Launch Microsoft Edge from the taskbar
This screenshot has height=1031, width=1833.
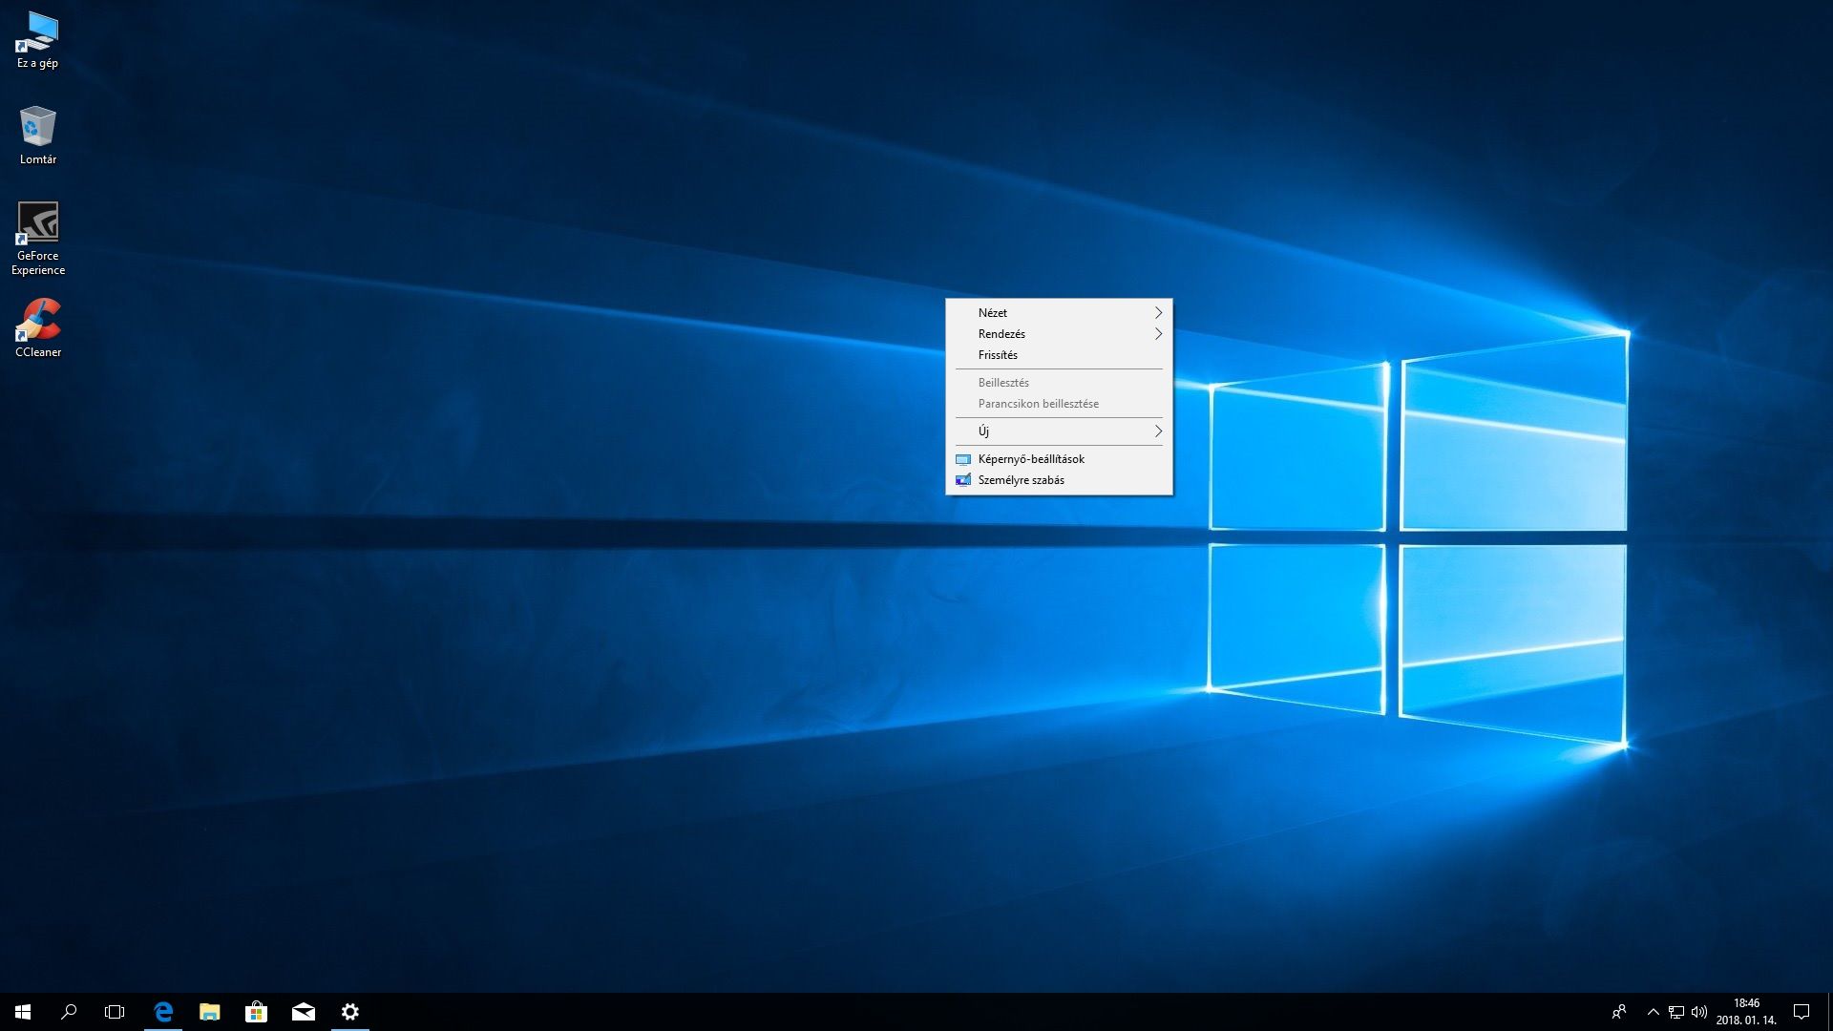[x=163, y=1012]
